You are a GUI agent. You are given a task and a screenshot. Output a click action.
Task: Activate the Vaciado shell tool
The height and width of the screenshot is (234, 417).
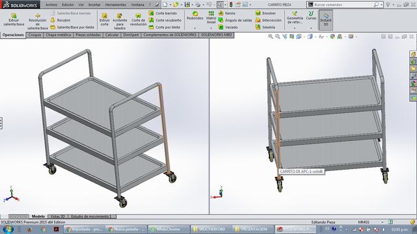click(x=228, y=27)
